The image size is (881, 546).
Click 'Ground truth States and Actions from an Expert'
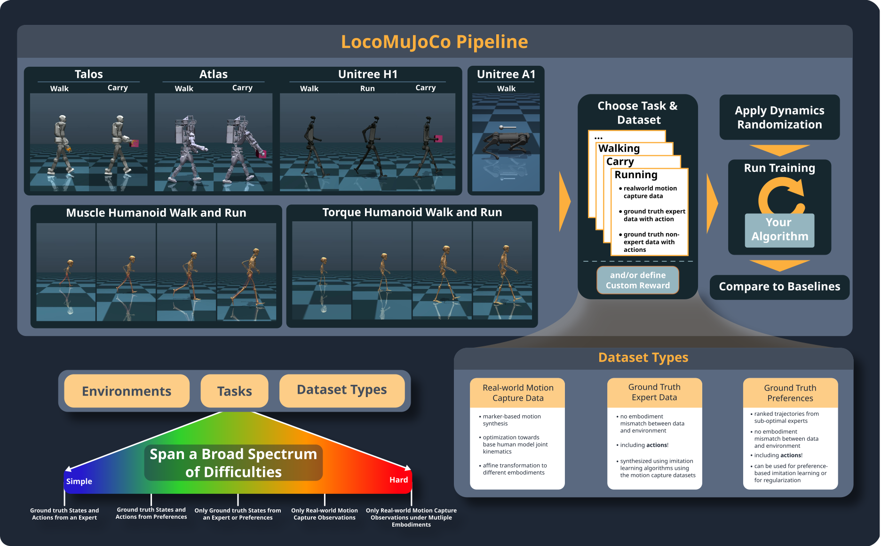tap(64, 514)
